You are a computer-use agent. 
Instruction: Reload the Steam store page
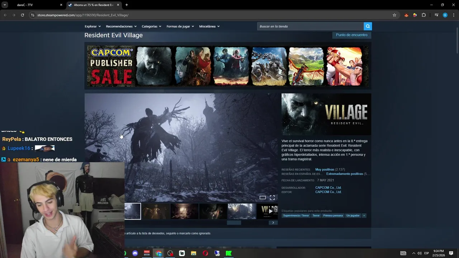(x=22, y=15)
